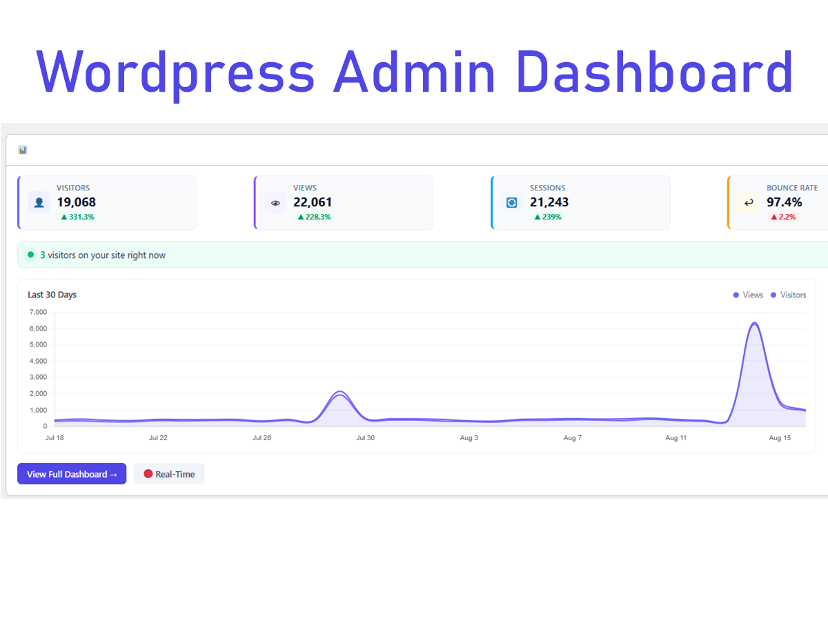Click the Aug 11 x-axis label

[x=676, y=437]
